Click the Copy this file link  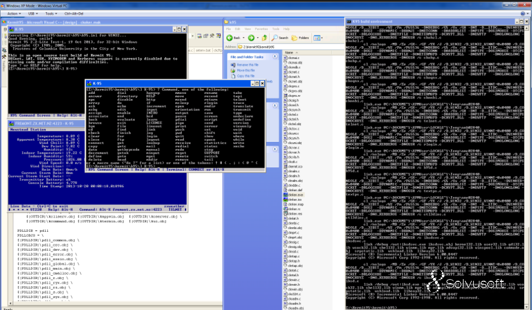coord(245,76)
